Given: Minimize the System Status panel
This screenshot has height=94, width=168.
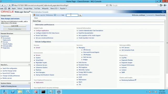Looking at the screenshot, I should pyautogui.click(x=29, y=83).
